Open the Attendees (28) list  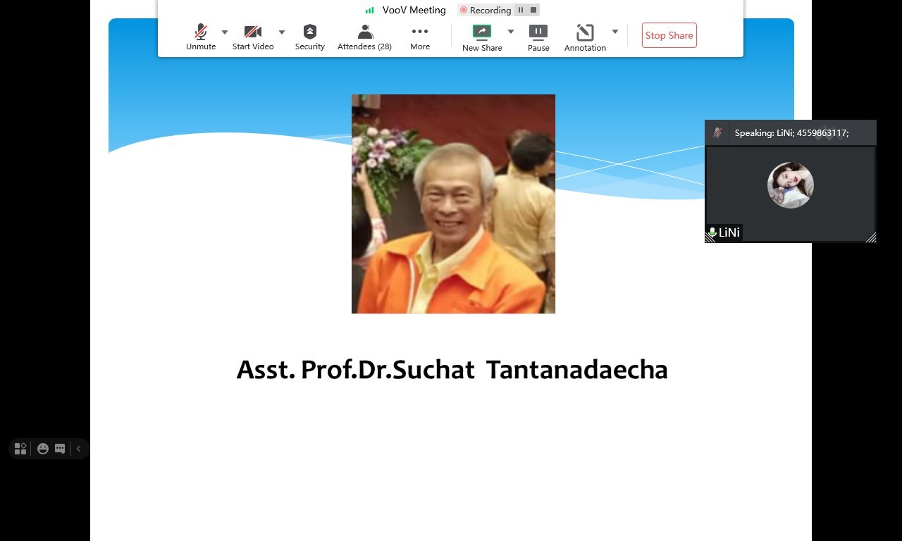click(x=364, y=37)
